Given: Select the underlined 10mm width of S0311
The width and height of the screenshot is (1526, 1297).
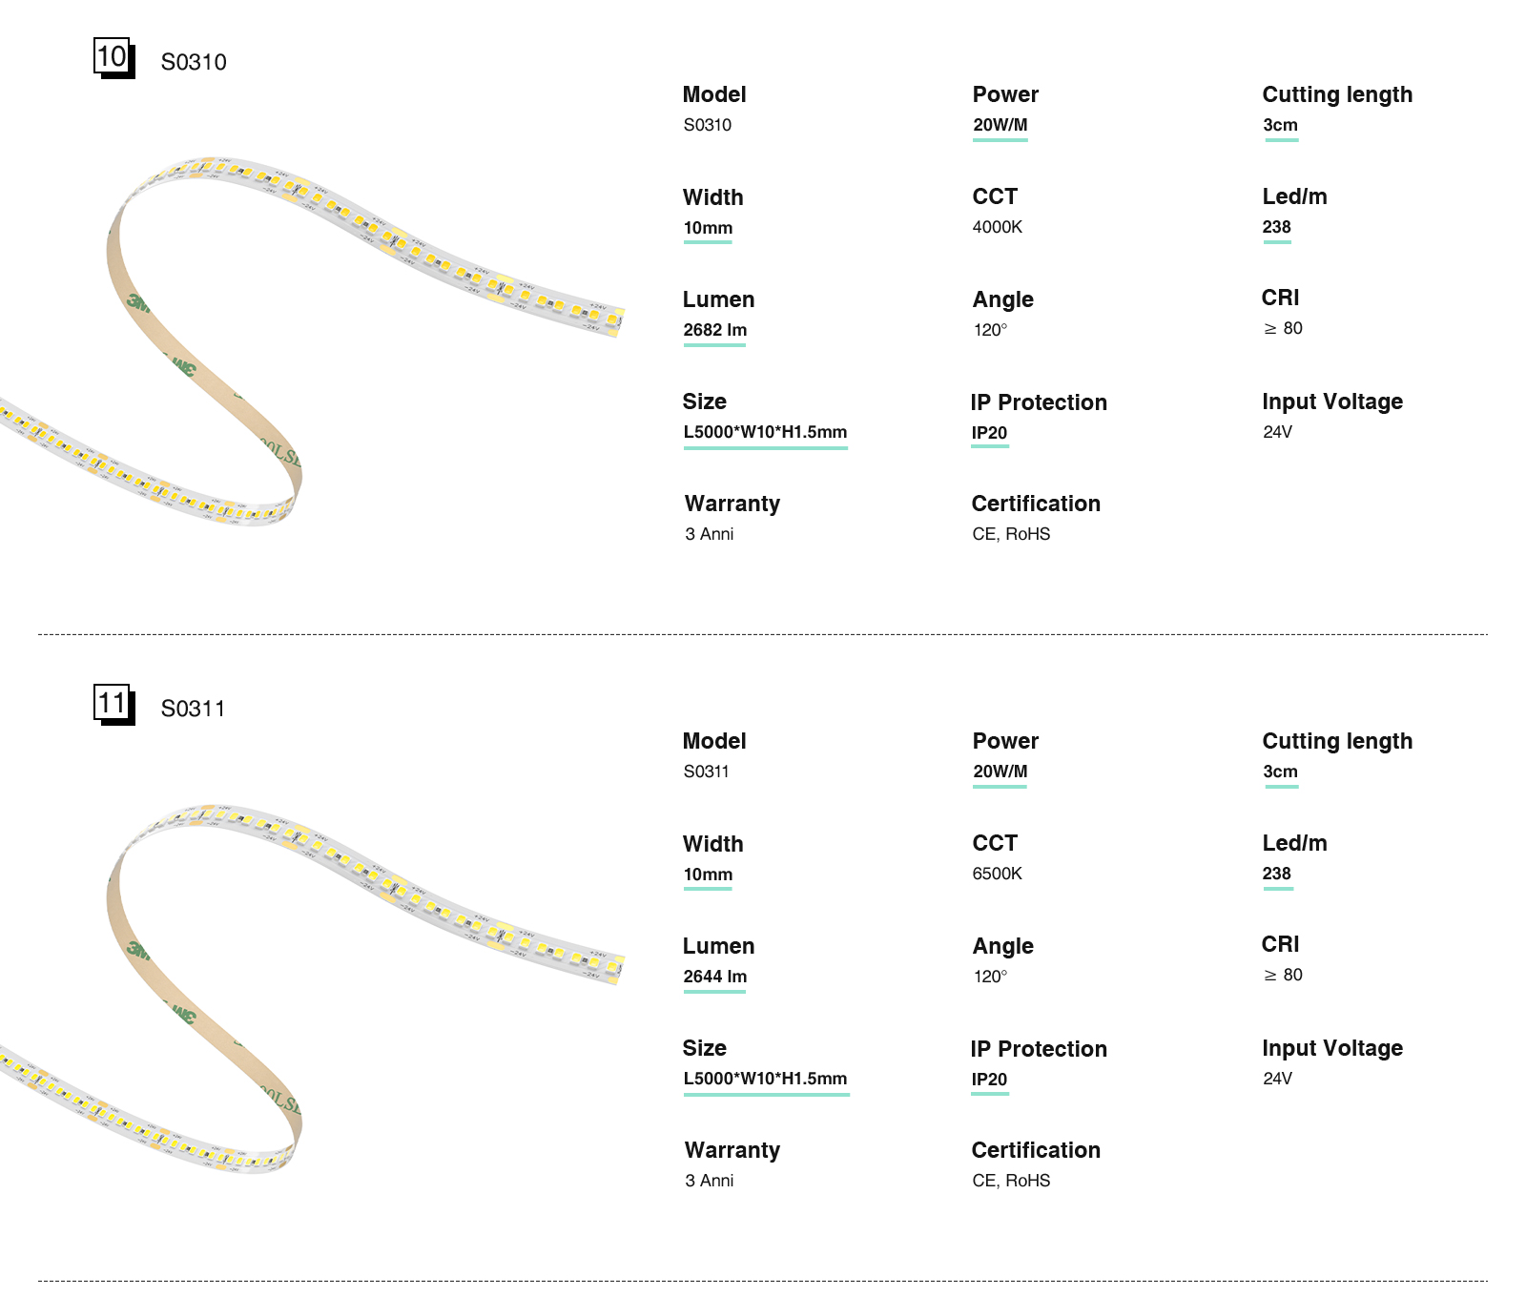Looking at the screenshot, I should click(x=708, y=875).
